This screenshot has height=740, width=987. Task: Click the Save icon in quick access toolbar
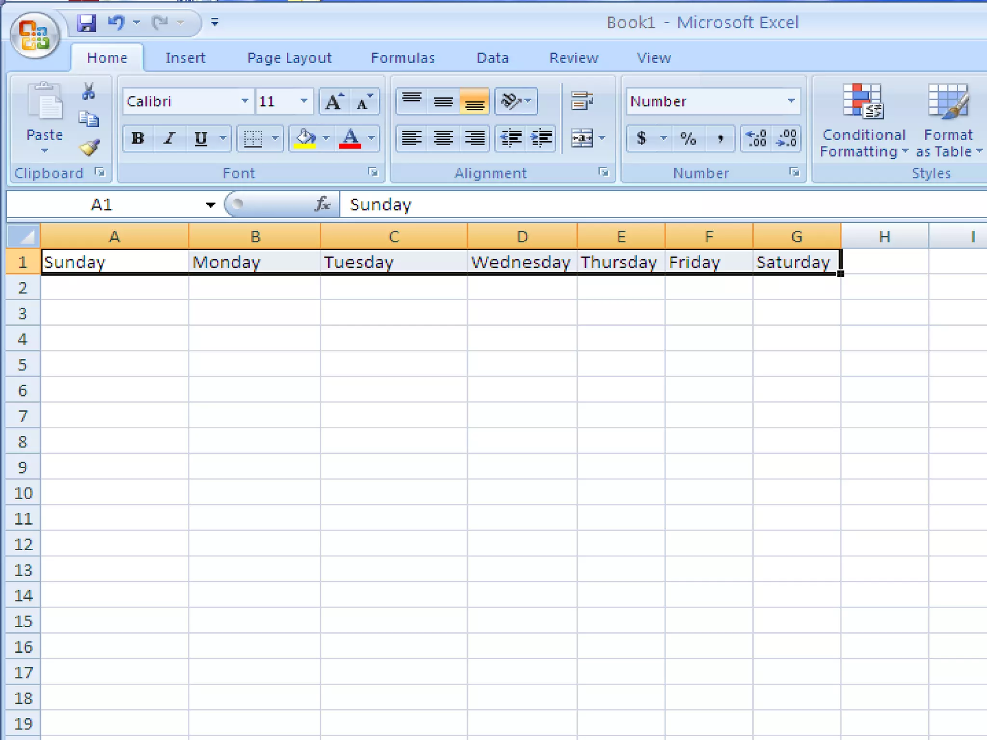click(x=87, y=23)
